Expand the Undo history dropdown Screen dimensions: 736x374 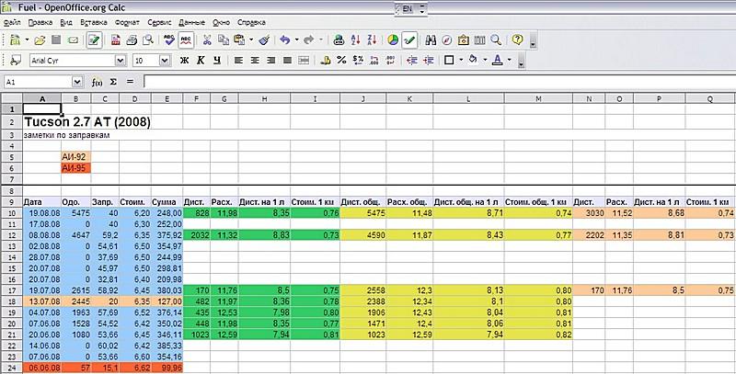(x=296, y=40)
